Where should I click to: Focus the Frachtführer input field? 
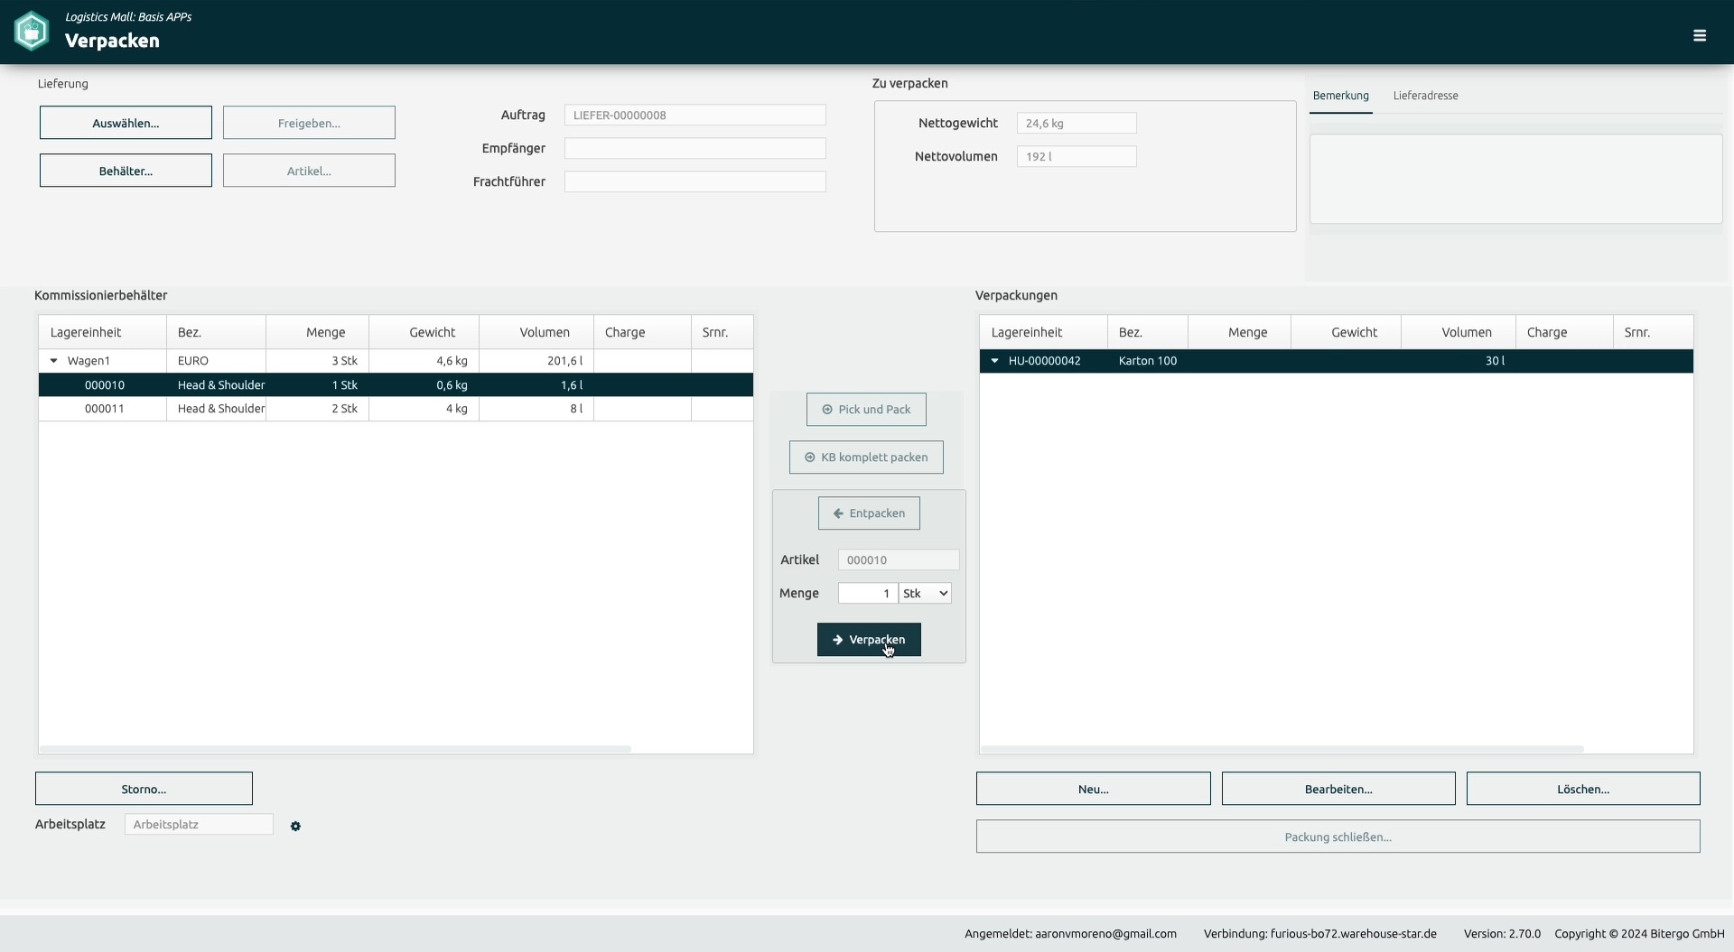(695, 181)
